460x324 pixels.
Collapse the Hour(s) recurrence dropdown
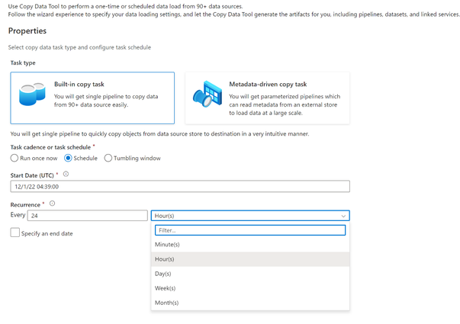tap(250, 216)
